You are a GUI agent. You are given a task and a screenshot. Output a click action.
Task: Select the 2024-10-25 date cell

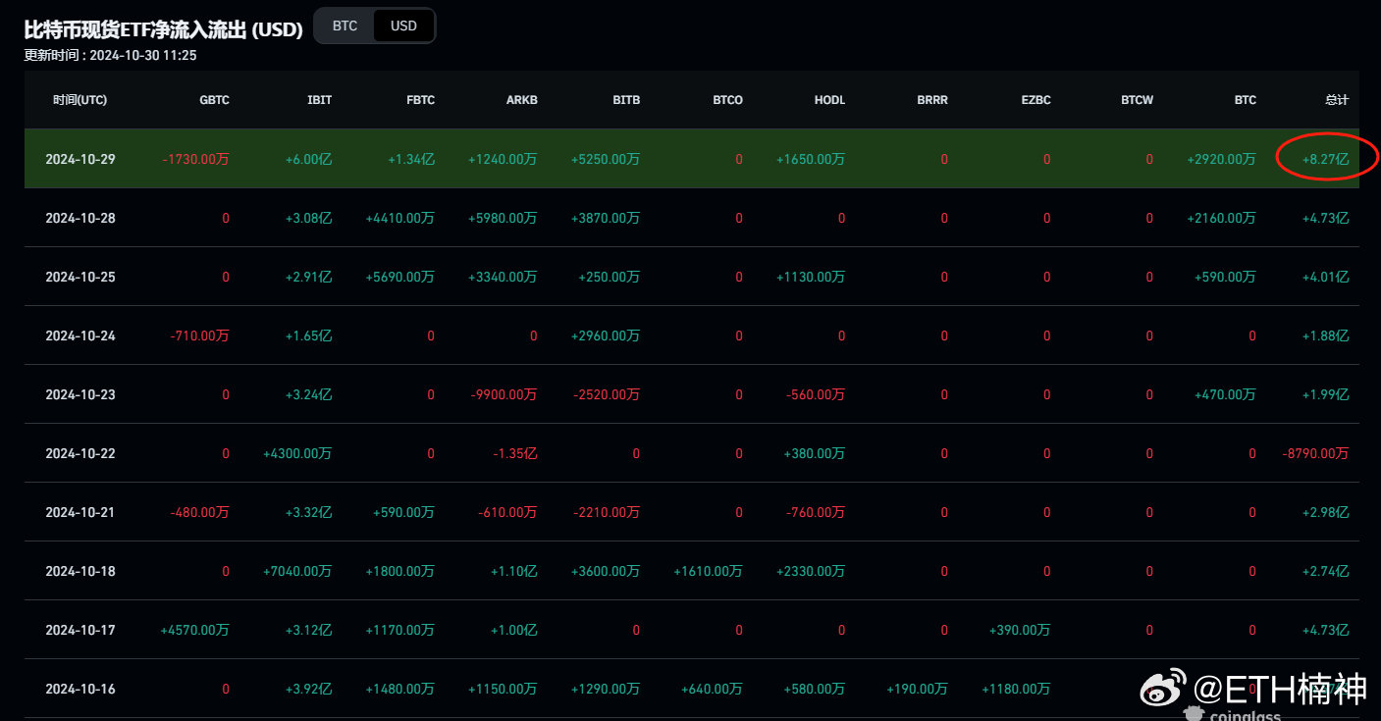[x=80, y=277]
